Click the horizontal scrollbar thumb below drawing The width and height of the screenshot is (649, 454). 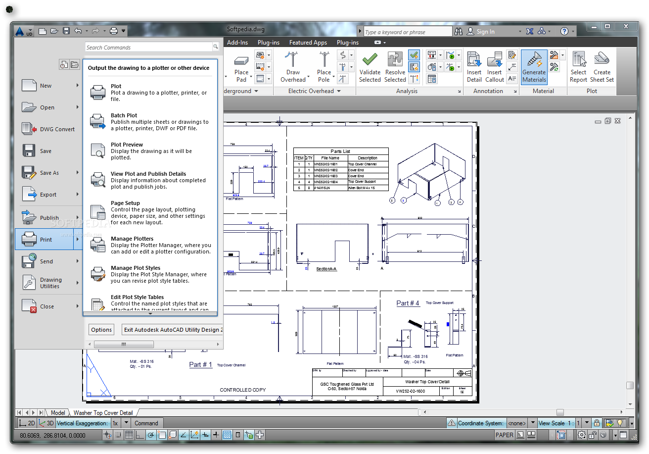(559, 412)
